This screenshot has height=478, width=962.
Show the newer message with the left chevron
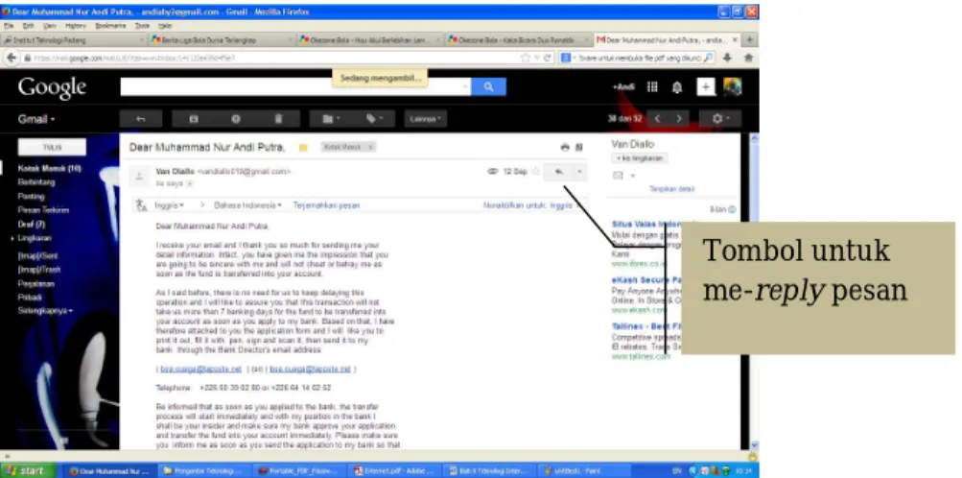point(657,118)
